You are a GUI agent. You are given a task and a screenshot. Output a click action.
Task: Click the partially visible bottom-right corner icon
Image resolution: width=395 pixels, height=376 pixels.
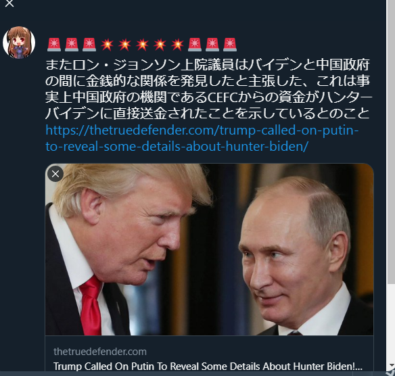(390, 373)
